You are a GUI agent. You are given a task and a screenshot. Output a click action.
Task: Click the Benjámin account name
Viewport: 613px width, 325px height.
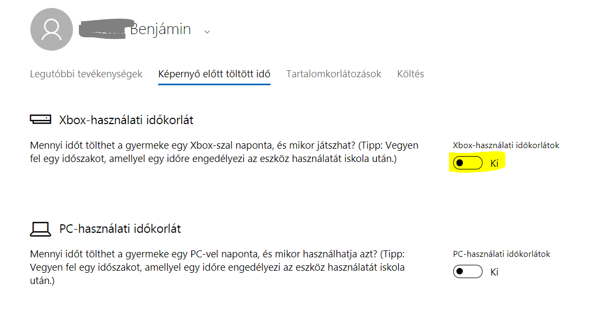[x=160, y=29]
